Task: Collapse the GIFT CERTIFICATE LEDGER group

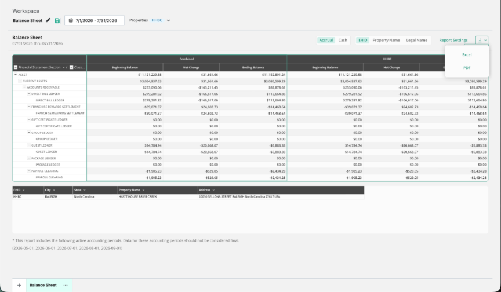Action: (x=28, y=119)
